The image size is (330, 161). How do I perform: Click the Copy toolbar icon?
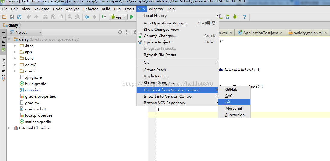[x=53, y=17]
